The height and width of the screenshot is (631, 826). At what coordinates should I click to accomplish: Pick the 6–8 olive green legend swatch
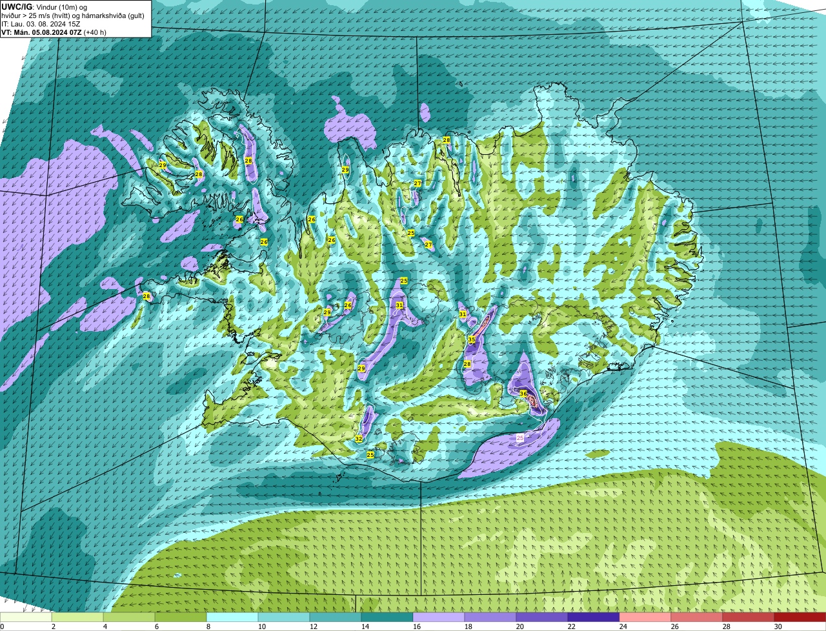pyautogui.click(x=181, y=617)
